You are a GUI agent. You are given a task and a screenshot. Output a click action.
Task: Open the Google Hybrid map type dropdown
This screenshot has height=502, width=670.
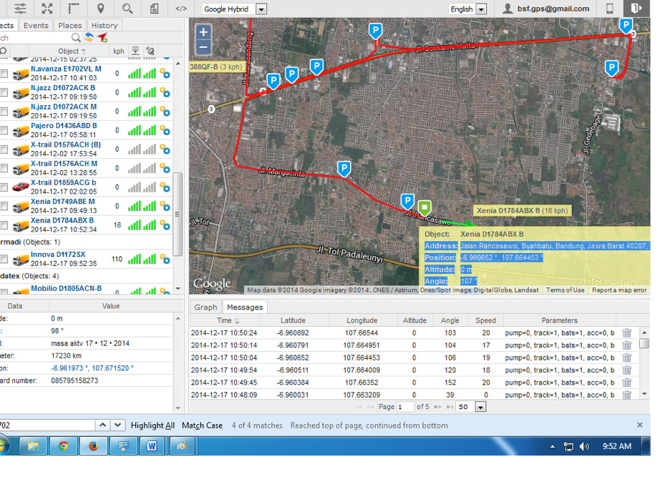[234, 9]
